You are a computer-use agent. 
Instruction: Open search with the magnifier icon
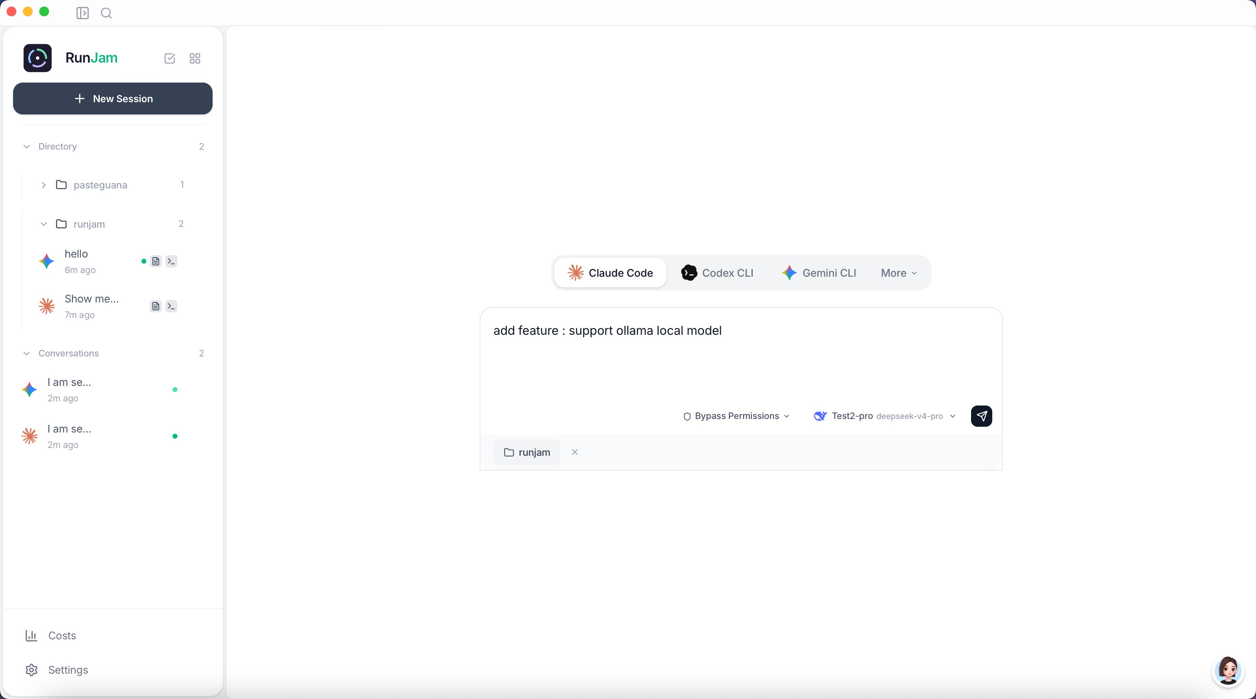pyautogui.click(x=106, y=13)
